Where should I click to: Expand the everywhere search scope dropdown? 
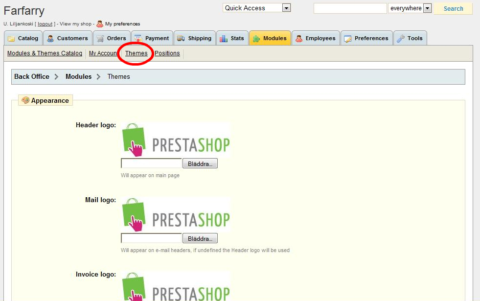pos(410,8)
